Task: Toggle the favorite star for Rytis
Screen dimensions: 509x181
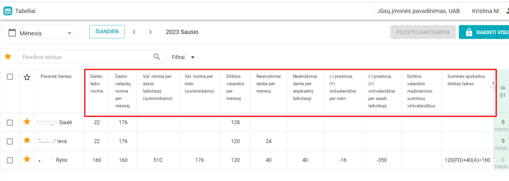Action: pyautogui.click(x=27, y=160)
